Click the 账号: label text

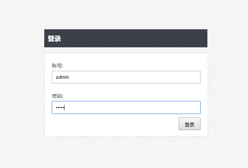(x=57, y=66)
